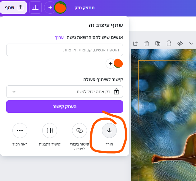Focus the add people or groups field
Screen dimensions: 196x181
coord(65,50)
